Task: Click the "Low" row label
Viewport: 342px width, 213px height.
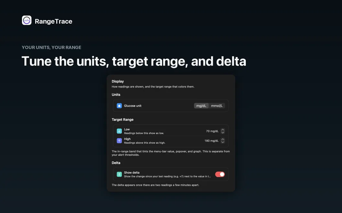Action: coord(127,129)
